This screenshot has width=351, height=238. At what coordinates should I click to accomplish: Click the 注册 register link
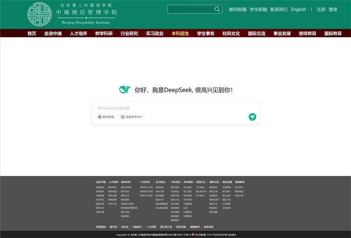pyautogui.click(x=321, y=9)
